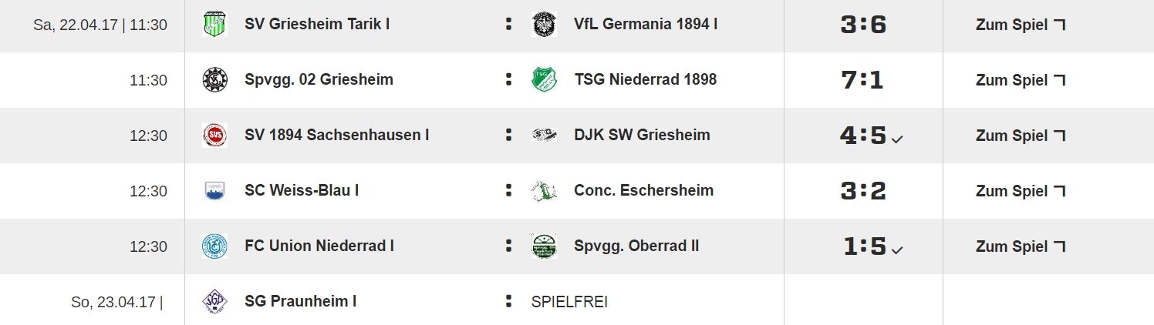Viewport: 1154px width, 325px height.
Task: Open the SV 1894 Sachsenhausen I team name
Action: pyautogui.click(x=337, y=135)
